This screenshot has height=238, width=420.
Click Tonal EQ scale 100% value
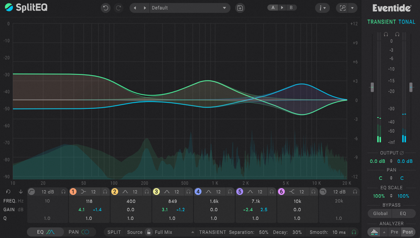403,196
